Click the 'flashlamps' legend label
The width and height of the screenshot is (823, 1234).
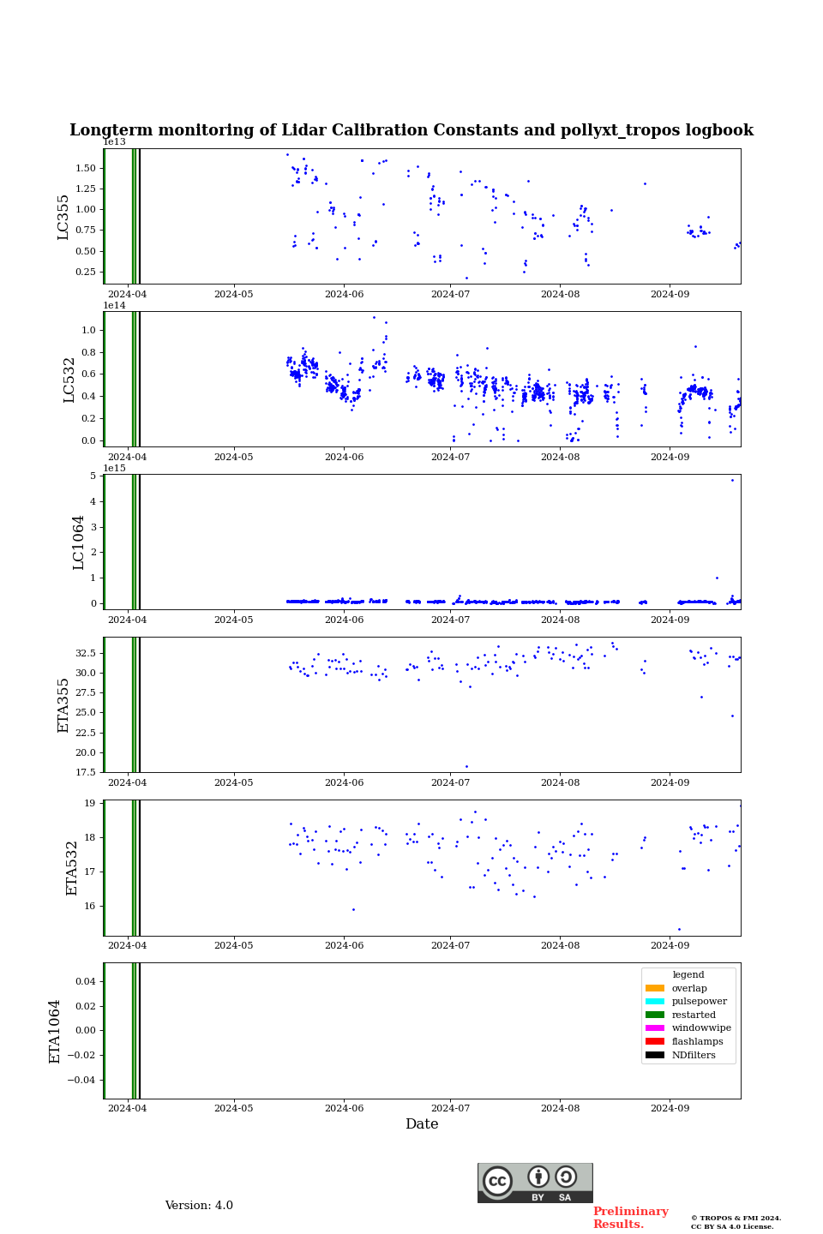[698, 1041]
